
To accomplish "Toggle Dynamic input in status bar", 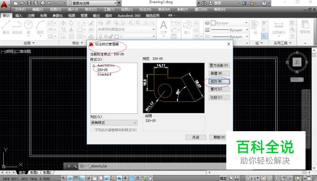I will pos(119,178).
